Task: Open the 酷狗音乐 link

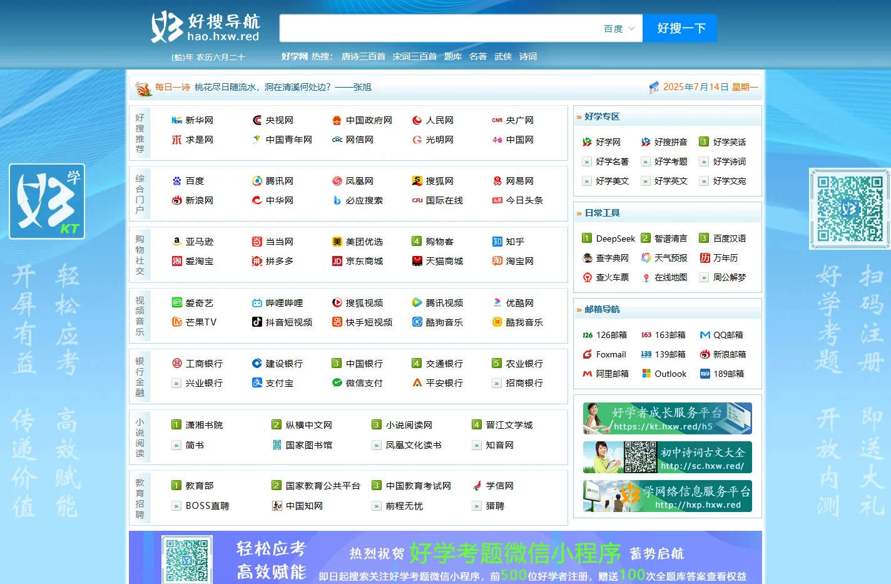Action: 444,322
